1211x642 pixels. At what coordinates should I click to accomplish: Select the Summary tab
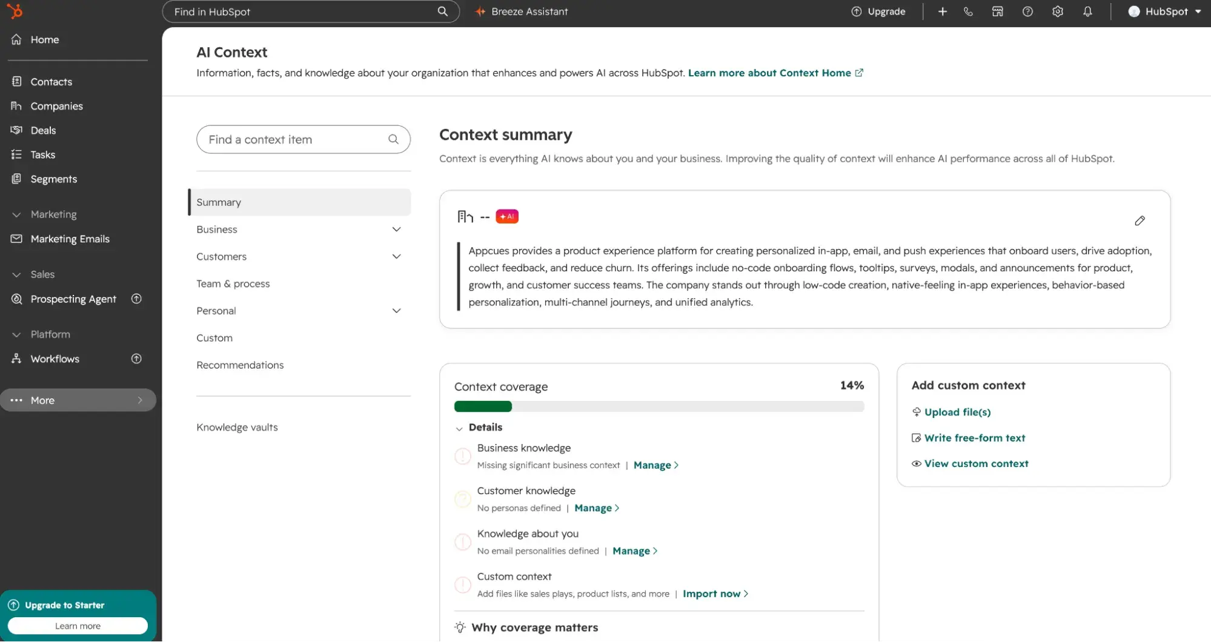coord(299,202)
